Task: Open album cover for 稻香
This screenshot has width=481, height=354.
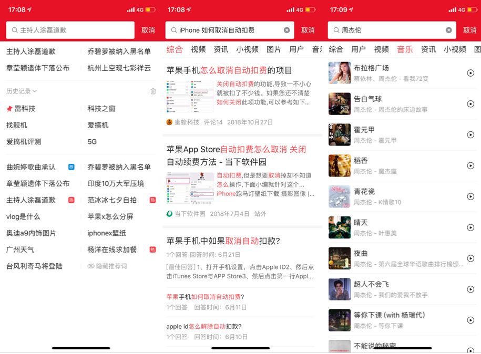Action: [339, 165]
